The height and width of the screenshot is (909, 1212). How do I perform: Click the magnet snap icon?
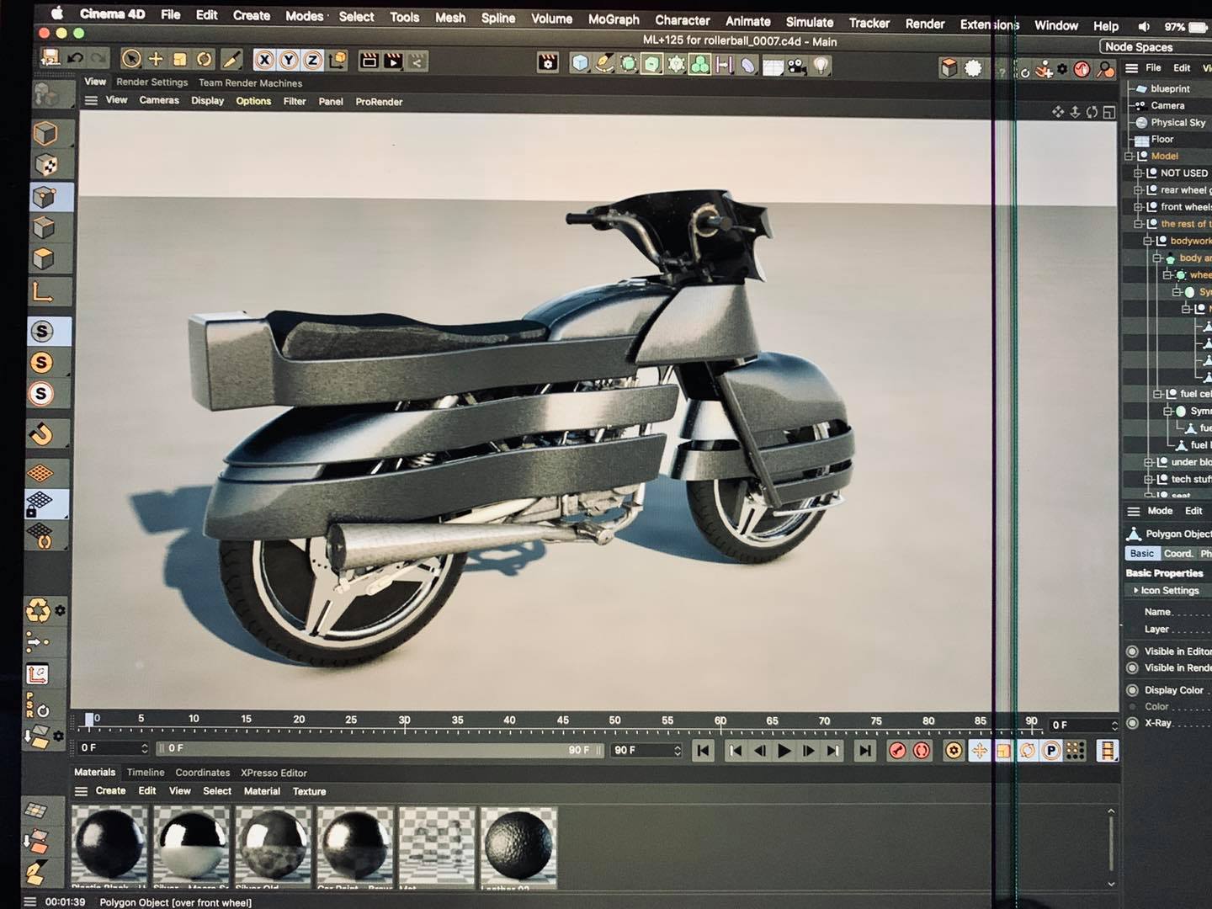tap(41, 433)
